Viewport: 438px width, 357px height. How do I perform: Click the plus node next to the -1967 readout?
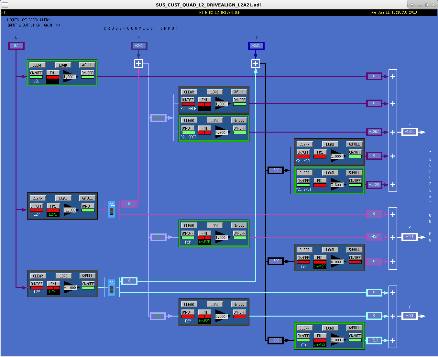click(x=393, y=132)
